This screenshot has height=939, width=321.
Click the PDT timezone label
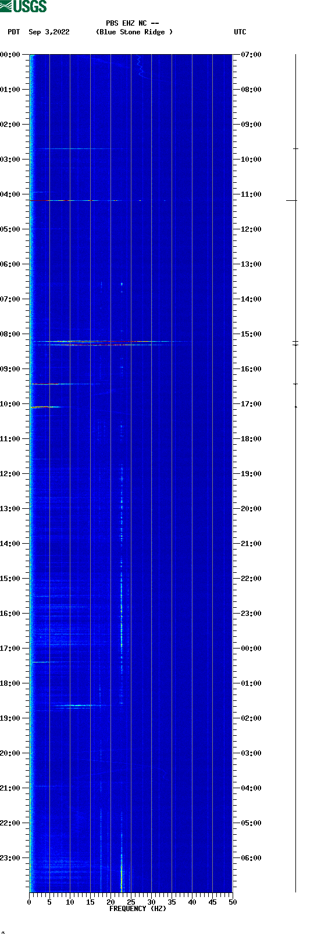(x=14, y=32)
